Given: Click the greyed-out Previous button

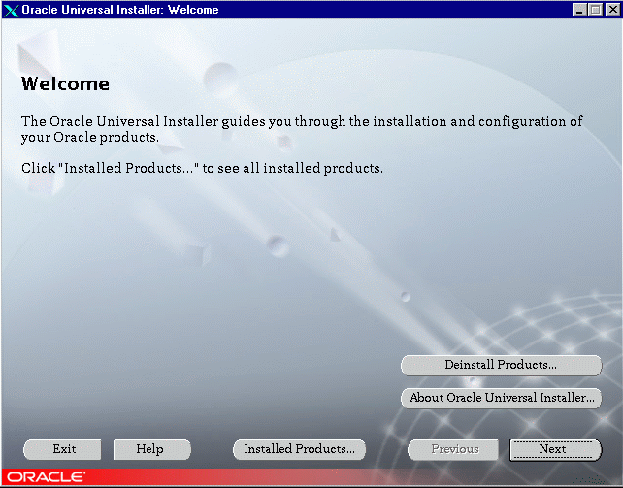Looking at the screenshot, I should point(454,449).
